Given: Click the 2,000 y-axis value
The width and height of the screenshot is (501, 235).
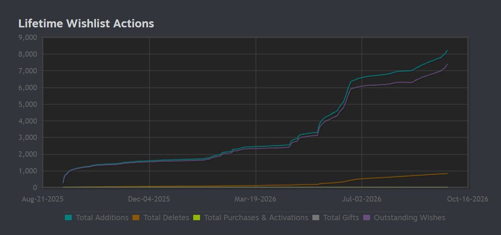Looking at the screenshot, I should click(28, 154).
